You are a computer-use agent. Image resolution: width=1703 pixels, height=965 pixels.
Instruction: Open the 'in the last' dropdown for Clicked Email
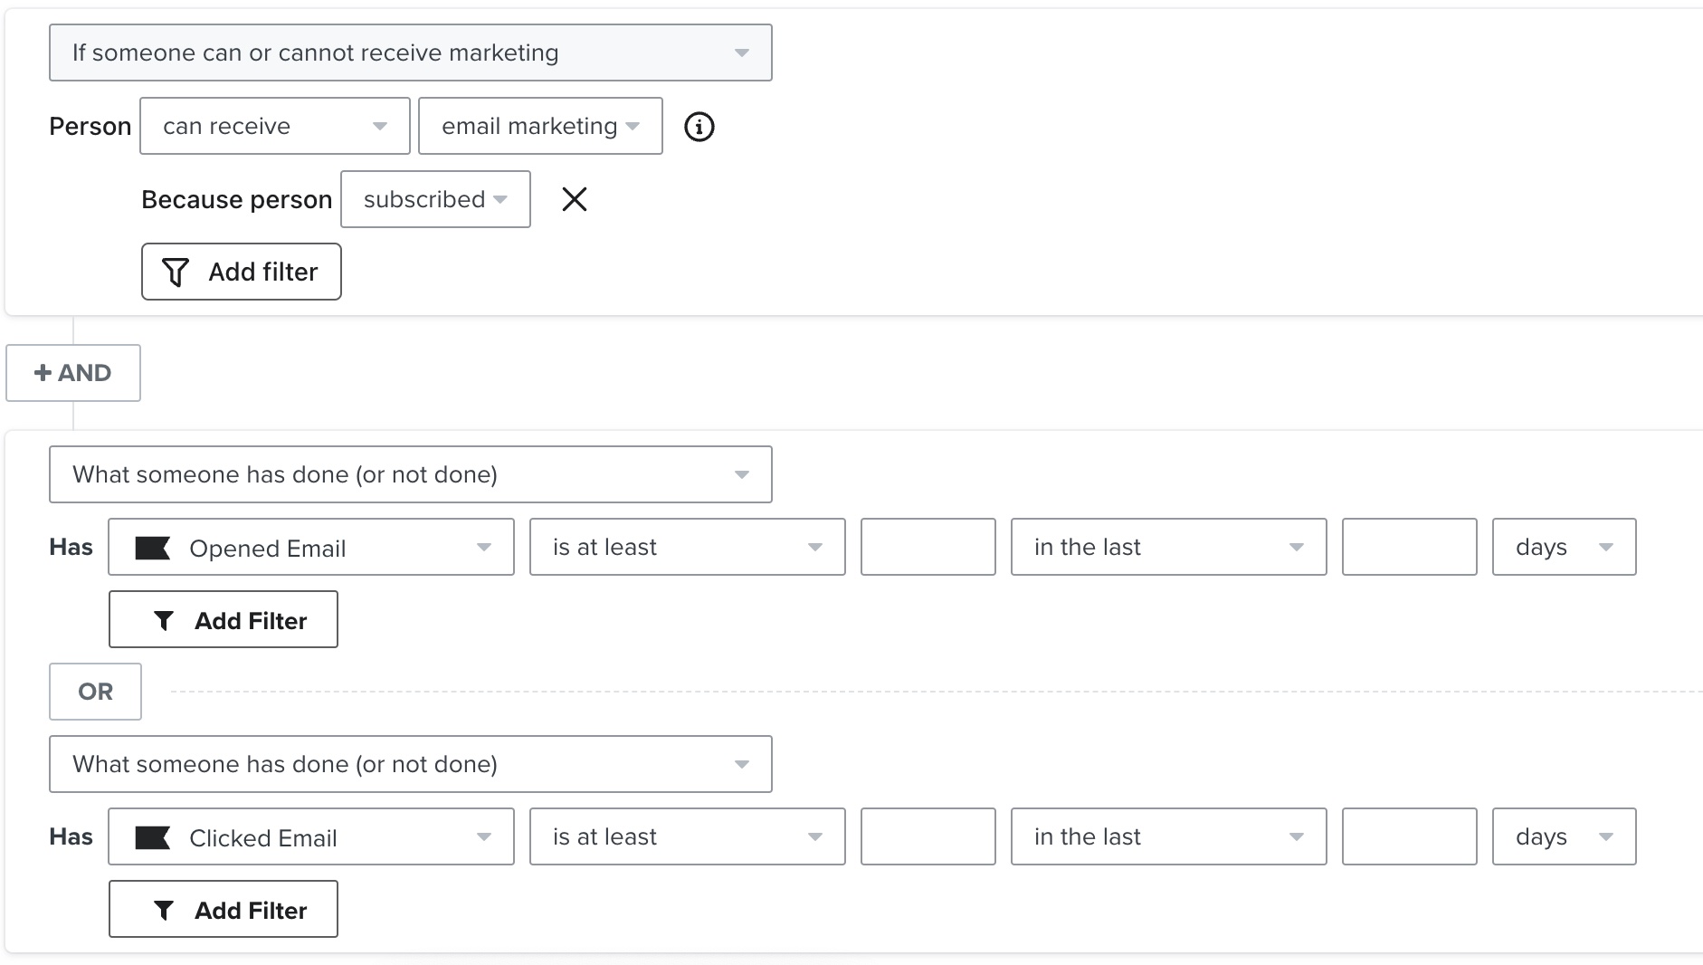coord(1168,836)
